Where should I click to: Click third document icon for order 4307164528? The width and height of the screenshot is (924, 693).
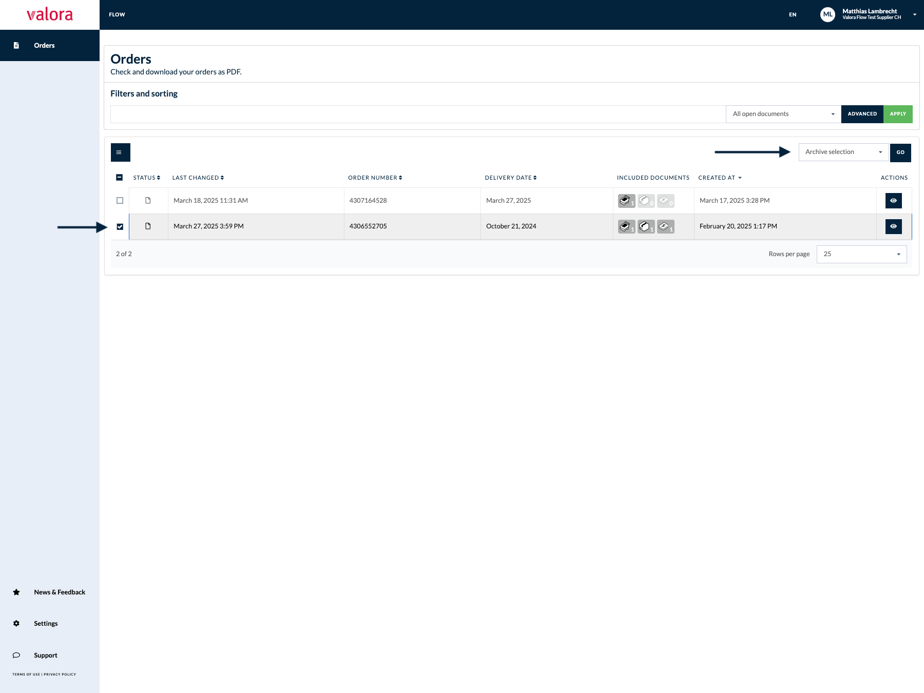coord(665,201)
